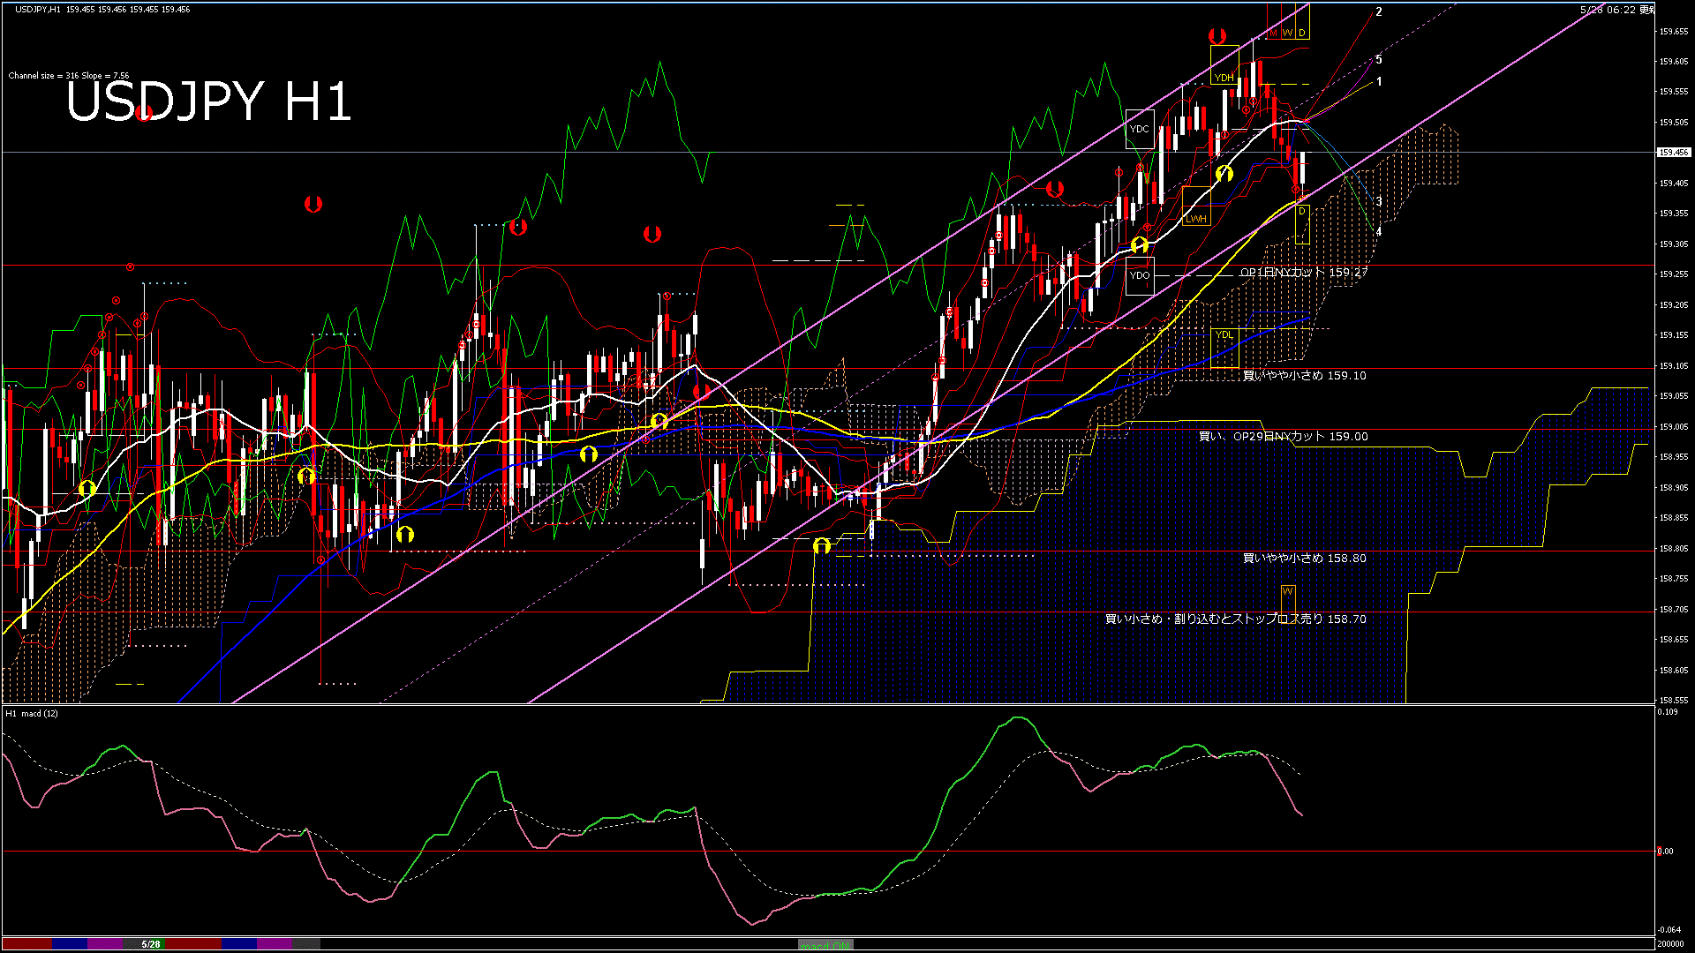Click projection line number 2

point(1379,12)
